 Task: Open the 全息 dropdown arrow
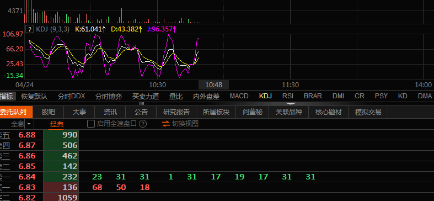(x=29, y=124)
